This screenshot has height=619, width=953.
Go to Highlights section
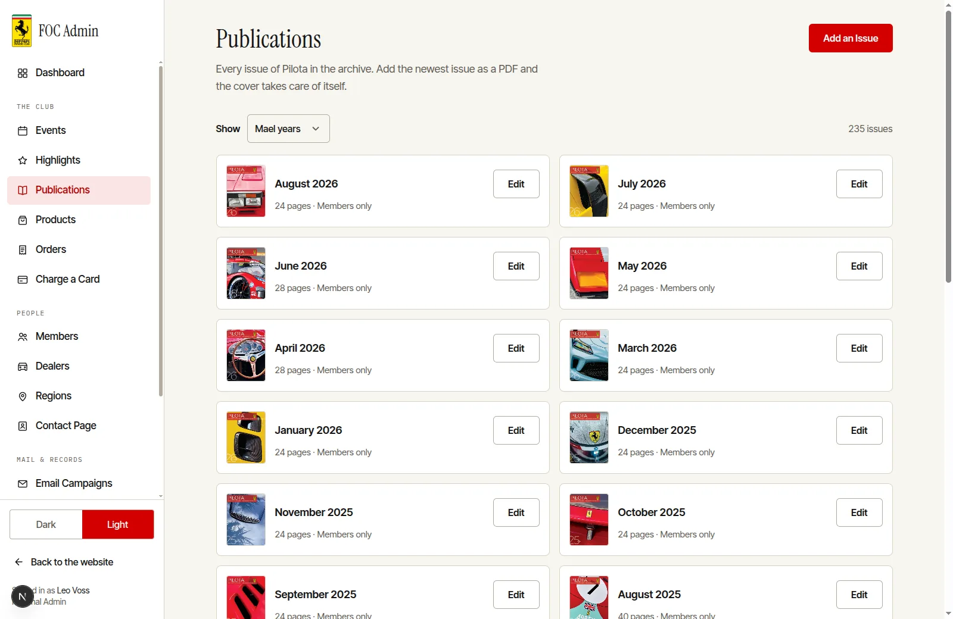click(x=79, y=161)
